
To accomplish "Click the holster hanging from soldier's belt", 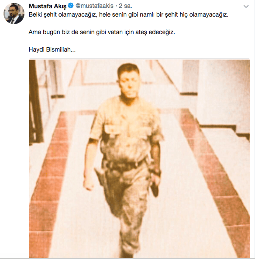I will tap(100, 178).
